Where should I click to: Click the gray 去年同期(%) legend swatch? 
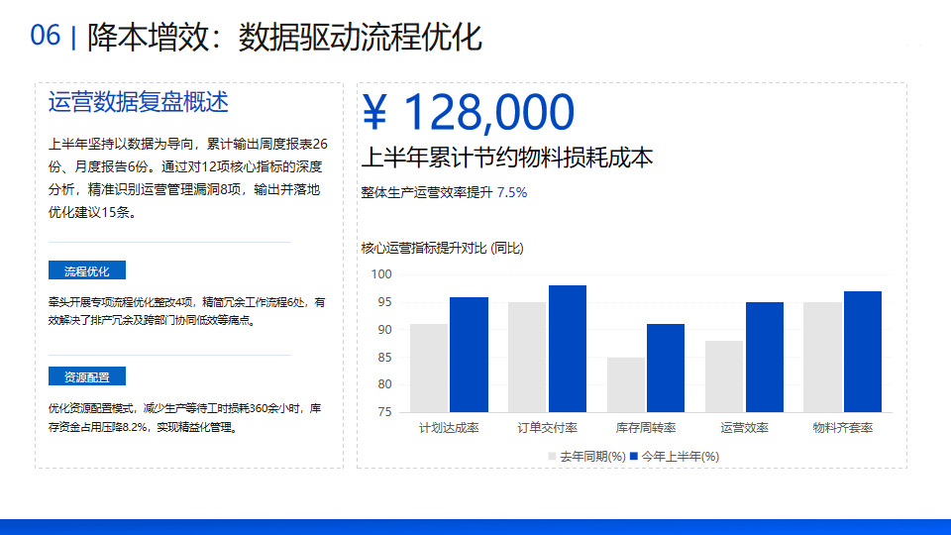tap(552, 456)
